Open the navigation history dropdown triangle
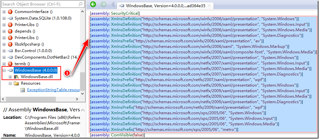Viewport: 319px width, 139px height. point(113,4)
